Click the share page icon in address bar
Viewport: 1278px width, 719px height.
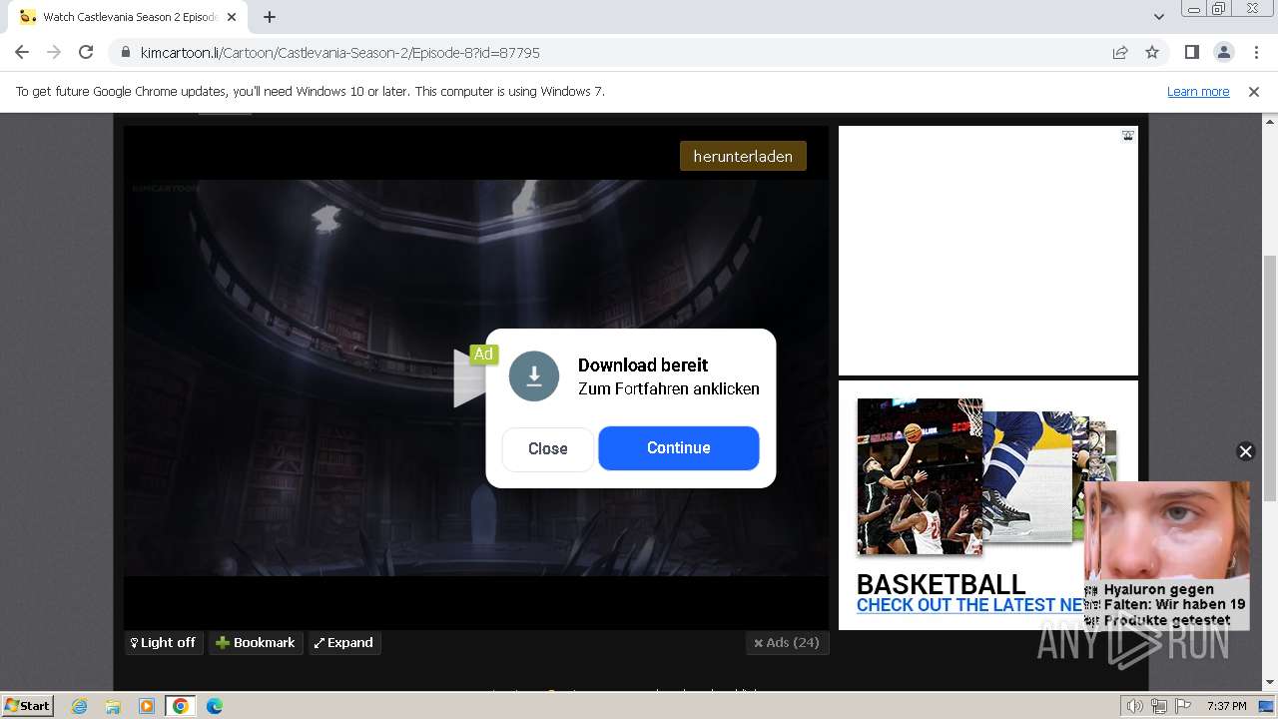[x=1120, y=53]
